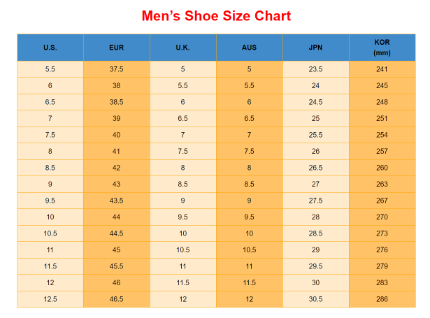The width and height of the screenshot is (430, 318).
Task: Click the U.S. 12.5 cell
Action: point(50,299)
